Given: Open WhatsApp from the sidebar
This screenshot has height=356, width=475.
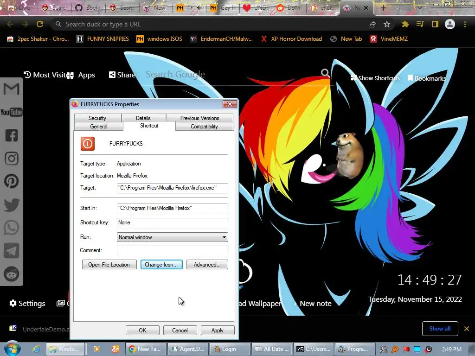Looking at the screenshot, I should [12, 228].
